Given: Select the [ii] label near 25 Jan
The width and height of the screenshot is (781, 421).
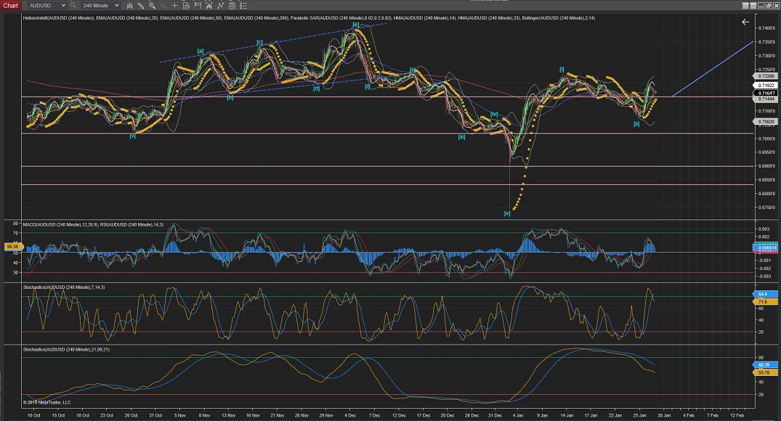Looking at the screenshot, I should [x=636, y=124].
